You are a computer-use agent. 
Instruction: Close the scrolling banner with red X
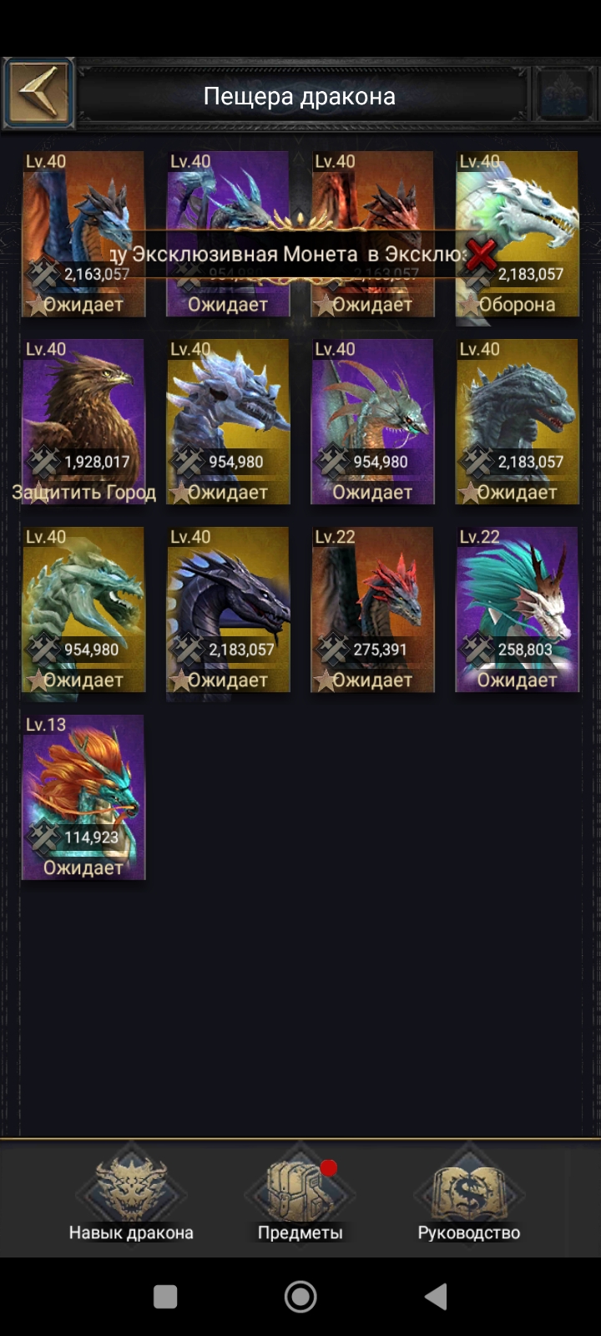coord(481,255)
